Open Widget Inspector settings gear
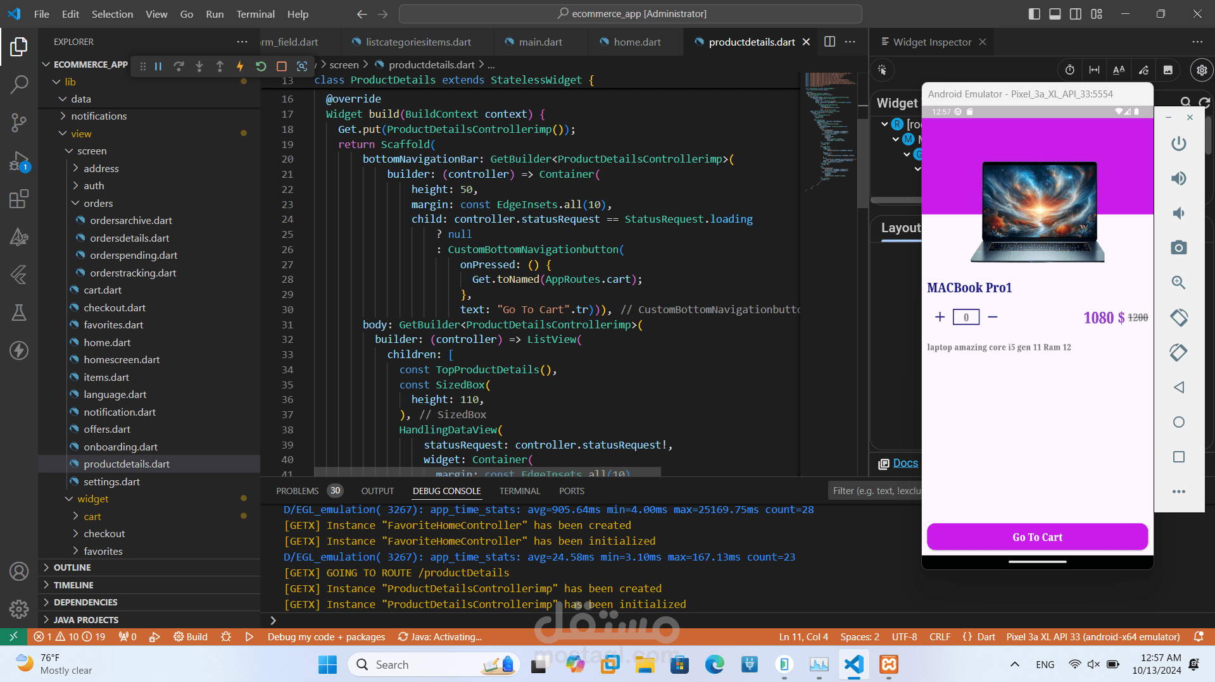Viewport: 1215px width, 682px height. click(1201, 70)
